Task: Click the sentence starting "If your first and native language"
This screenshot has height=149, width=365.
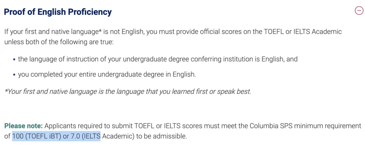Action: (173, 32)
